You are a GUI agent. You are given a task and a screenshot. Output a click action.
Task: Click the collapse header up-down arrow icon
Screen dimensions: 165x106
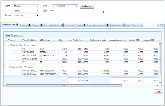point(103,12)
